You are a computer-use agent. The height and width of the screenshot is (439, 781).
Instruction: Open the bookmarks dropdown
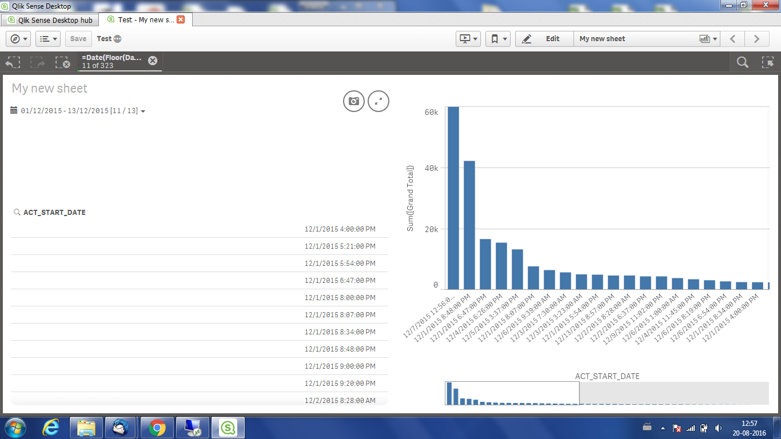click(498, 39)
